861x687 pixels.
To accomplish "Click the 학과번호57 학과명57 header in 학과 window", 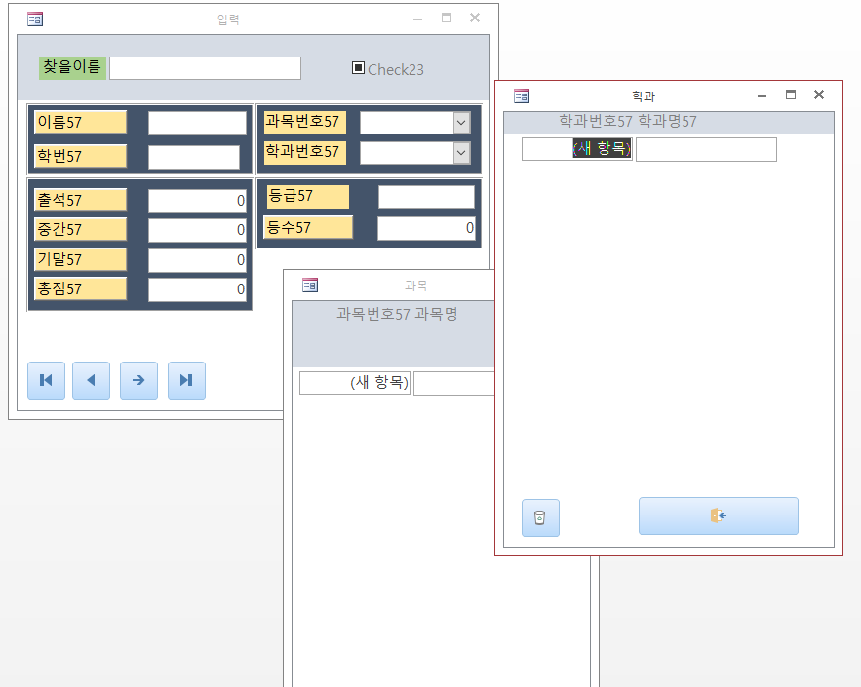I will 628,121.
